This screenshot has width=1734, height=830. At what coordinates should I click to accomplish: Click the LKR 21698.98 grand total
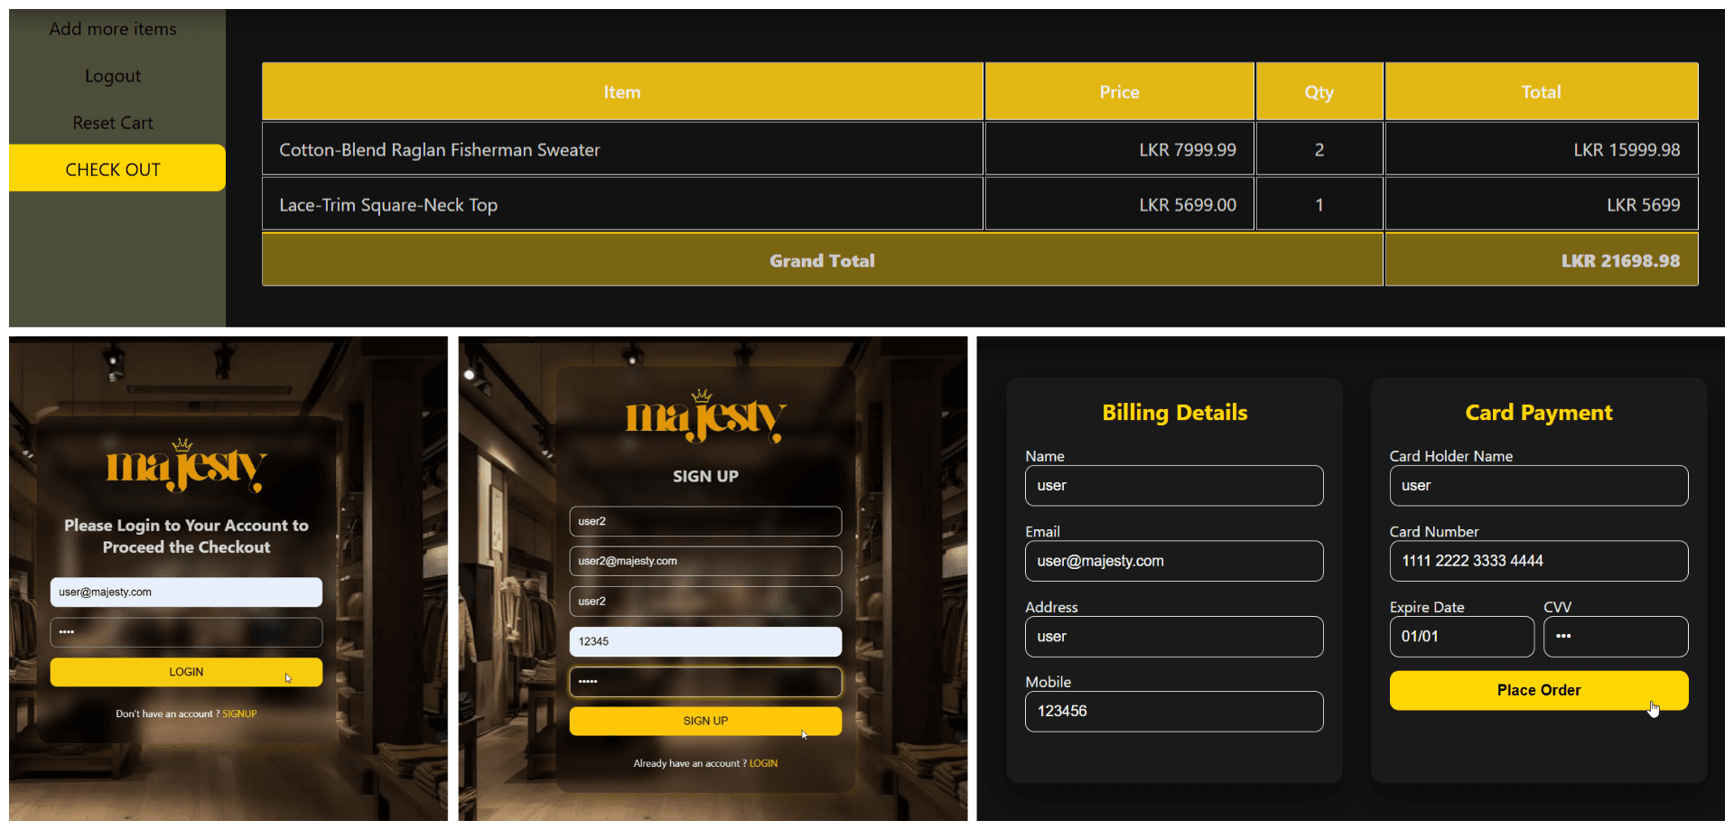(1542, 260)
